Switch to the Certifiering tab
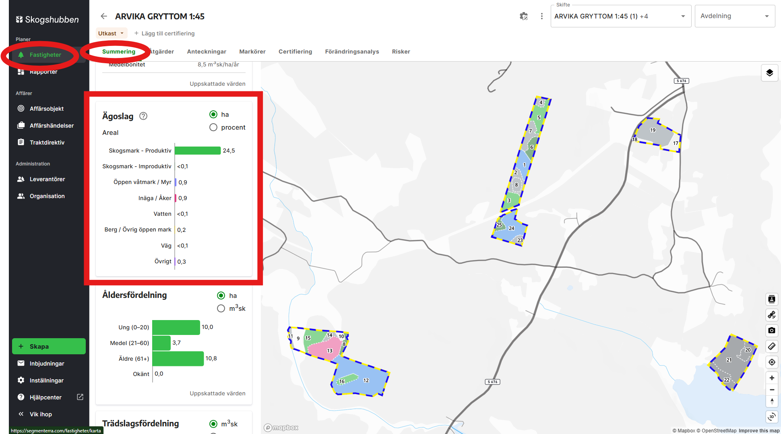 pyautogui.click(x=295, y=52)
